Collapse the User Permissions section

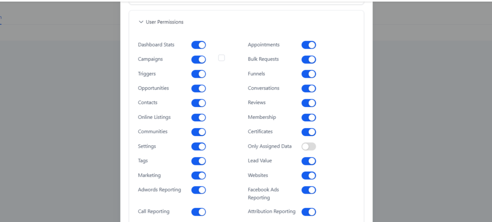point(141,22)
